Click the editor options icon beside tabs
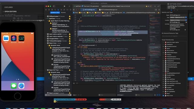Viewport: 194px width, 109px height. point(156,10)
